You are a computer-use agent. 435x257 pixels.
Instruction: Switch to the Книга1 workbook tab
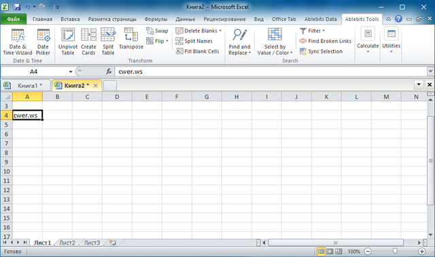tap(26, 85)
